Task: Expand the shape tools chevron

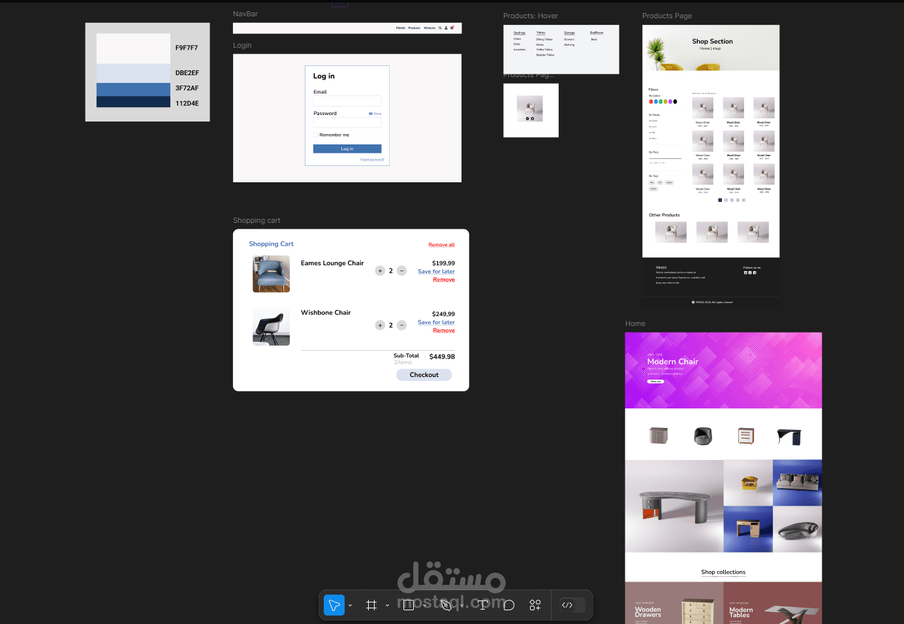Action: pos(424,605)
